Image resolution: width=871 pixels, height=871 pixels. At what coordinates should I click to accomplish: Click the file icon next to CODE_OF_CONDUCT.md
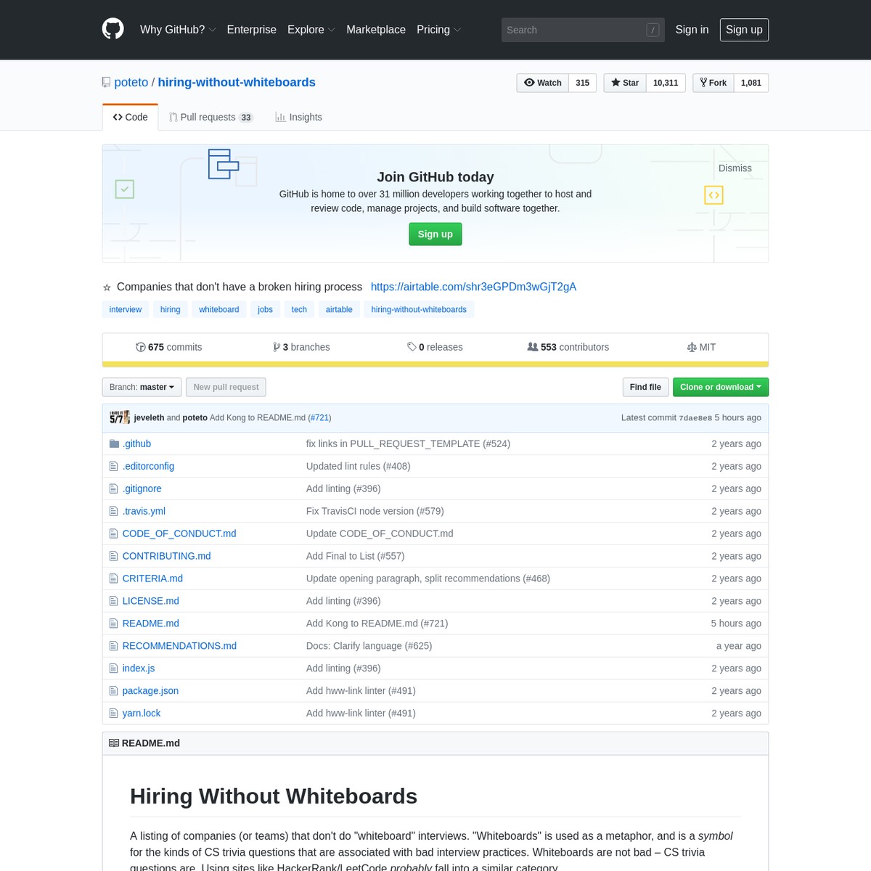(113, 533)
